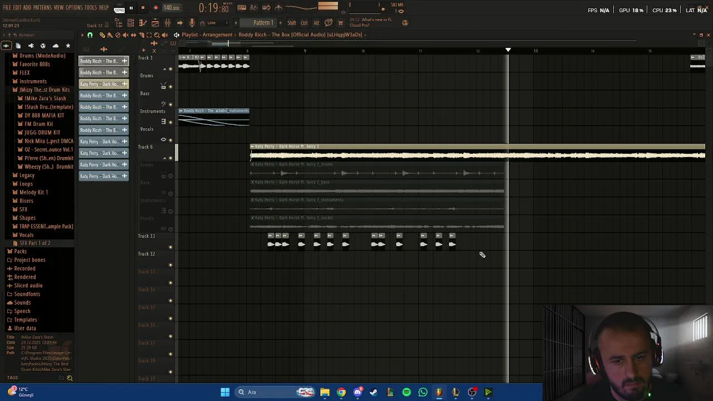Select the Katy Perry Dark Horse clip on Track 6
Viewport: 713px width, 401px height.
coord(477,153)
